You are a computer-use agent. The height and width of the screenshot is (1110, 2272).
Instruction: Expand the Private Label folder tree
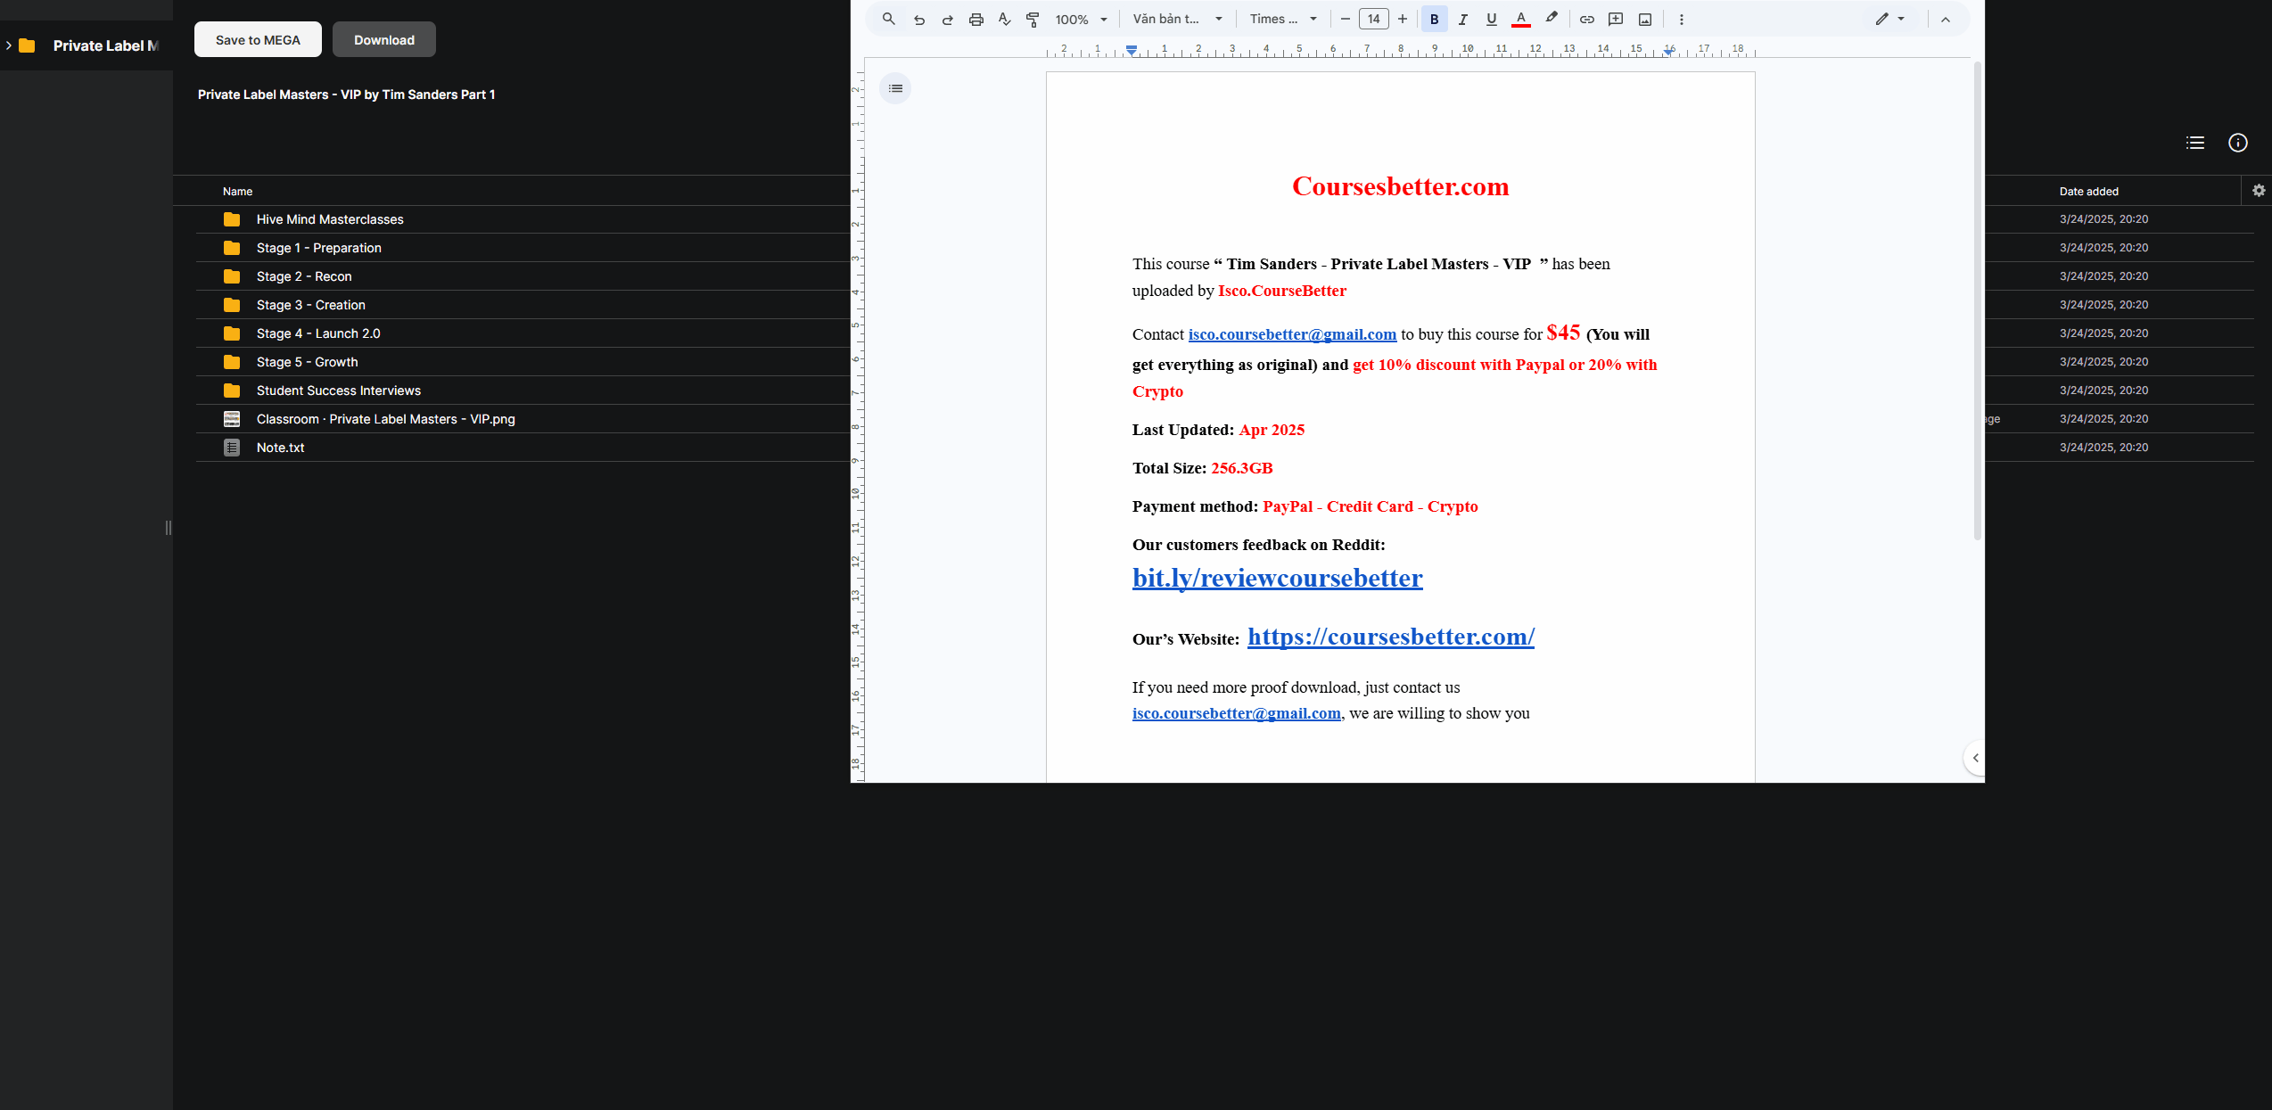9,45
